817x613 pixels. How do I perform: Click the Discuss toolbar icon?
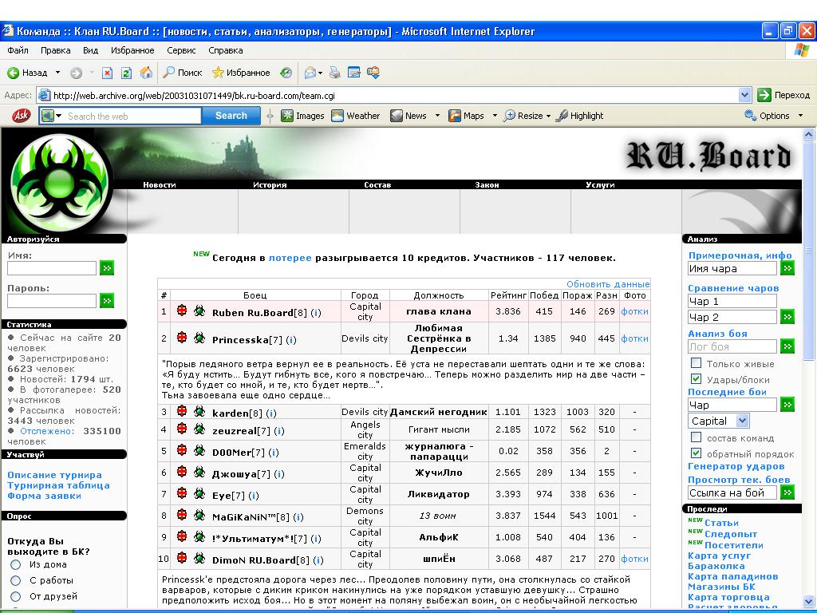(x=373, y=73)
